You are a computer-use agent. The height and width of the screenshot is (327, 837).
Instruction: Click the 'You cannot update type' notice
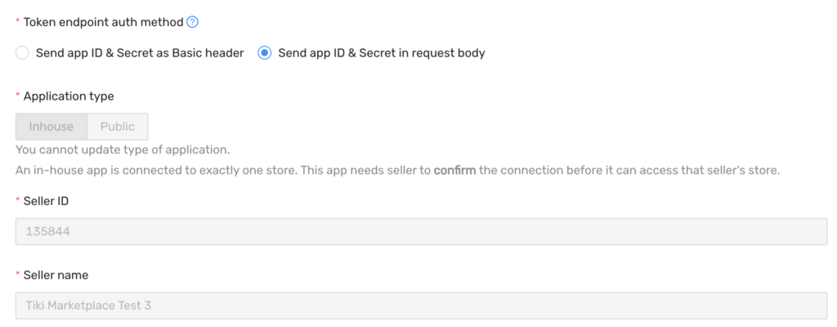[x=123, y=149]
